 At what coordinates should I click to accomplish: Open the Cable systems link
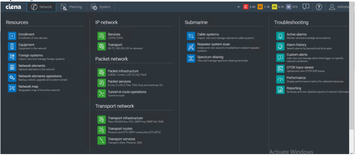pos(208,34)
